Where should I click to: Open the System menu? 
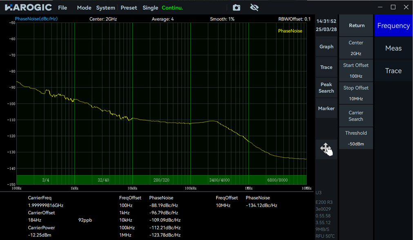(x=106, y=8)
